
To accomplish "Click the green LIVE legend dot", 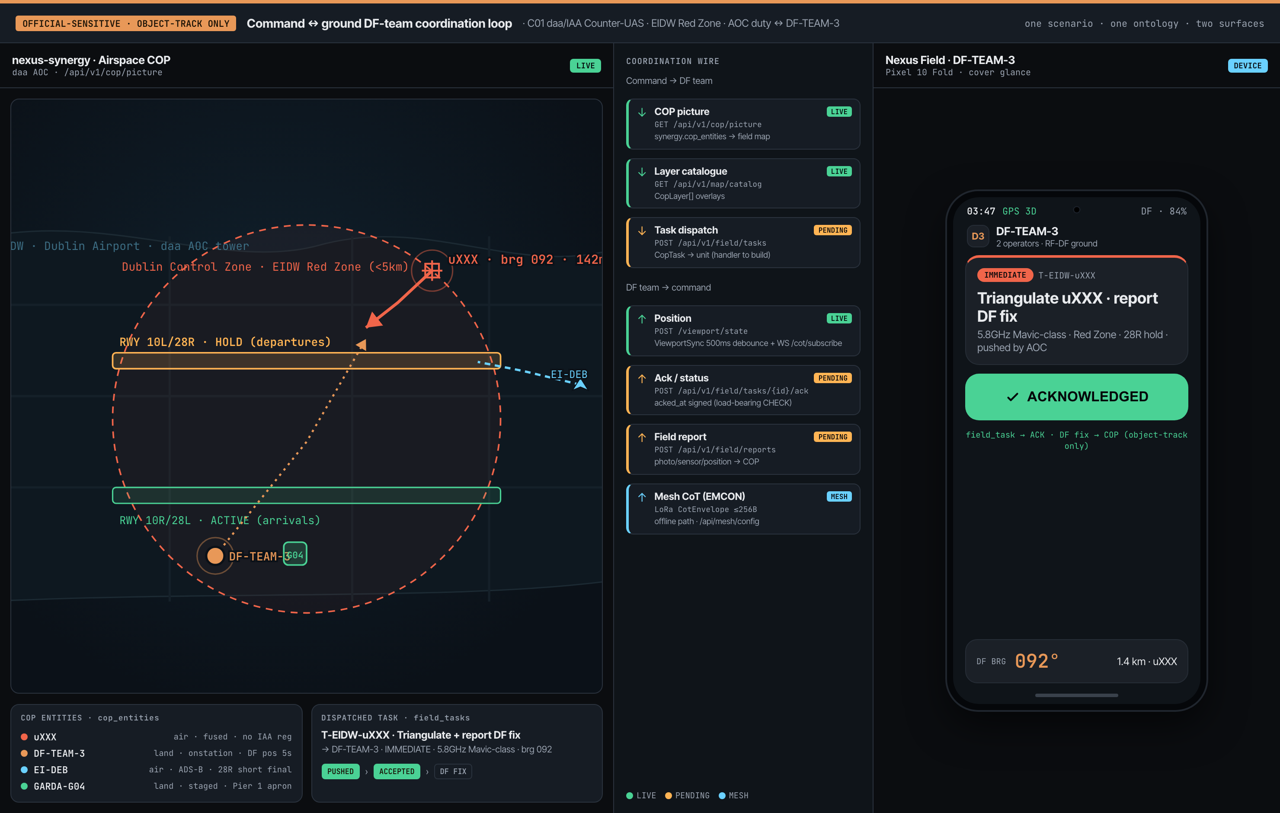I will (x=629, y=795).
